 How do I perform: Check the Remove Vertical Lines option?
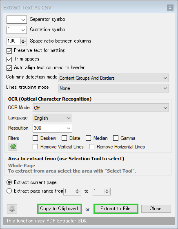[35, 147]
